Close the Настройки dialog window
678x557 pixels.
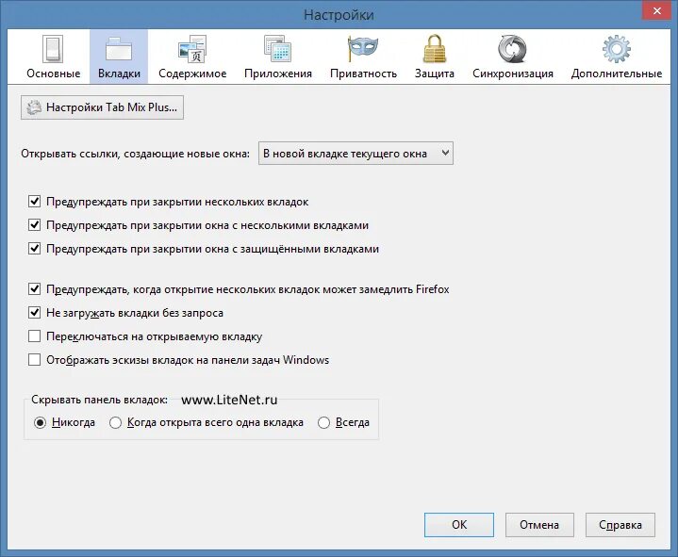pyautogui.click(x=656, y=10)
